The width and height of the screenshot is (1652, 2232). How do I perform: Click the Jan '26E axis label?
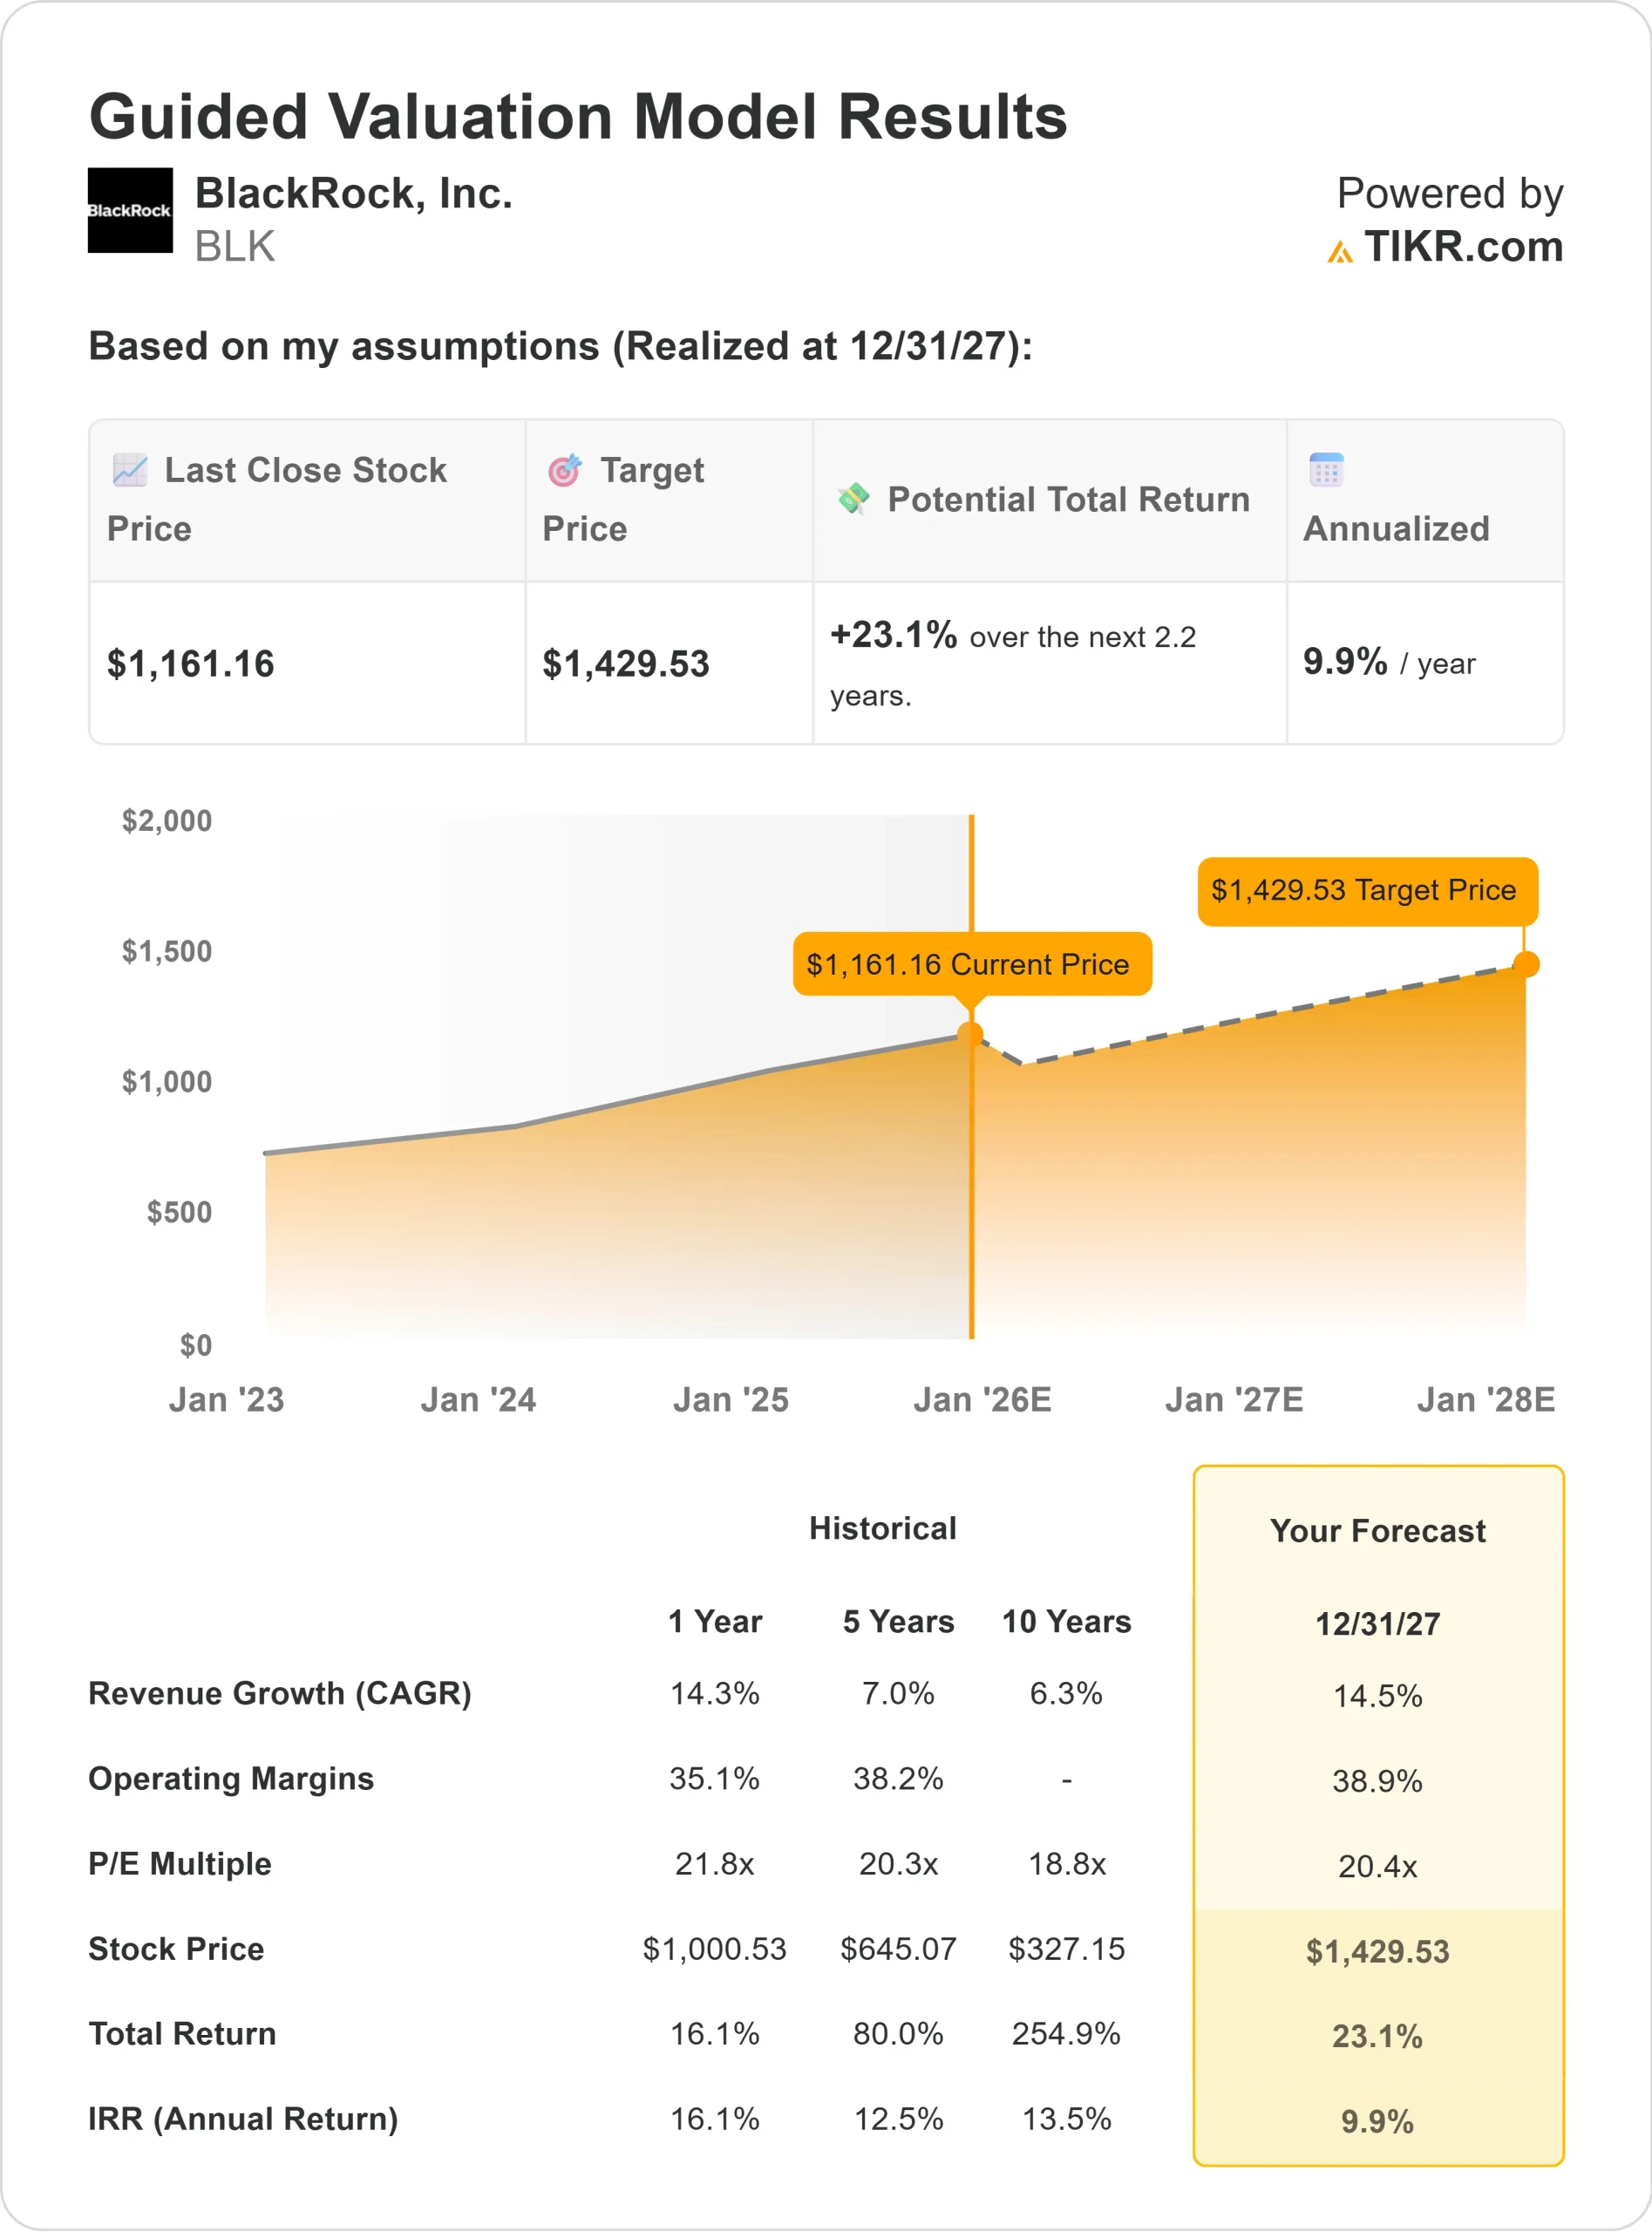982,1399
